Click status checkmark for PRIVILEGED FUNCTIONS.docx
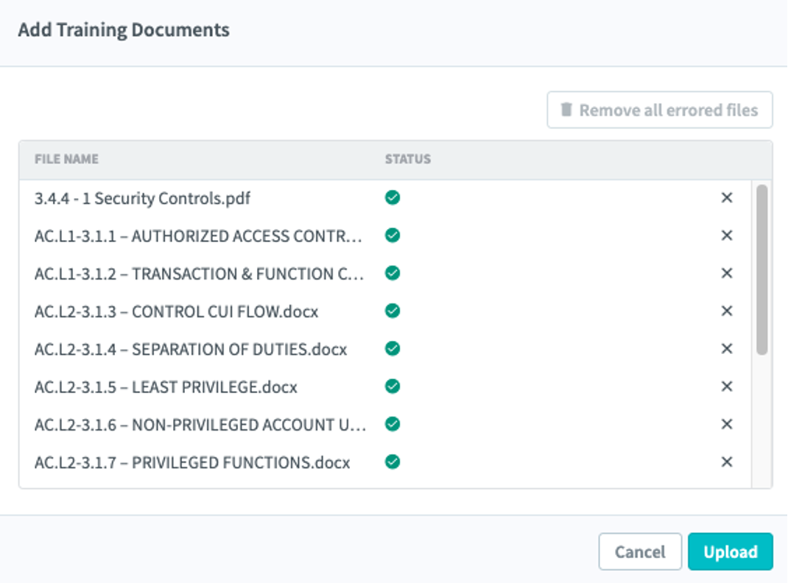Image resolution: width=788 pixels, height=583 pixels. pyautogui.click(x=393, y=462)
